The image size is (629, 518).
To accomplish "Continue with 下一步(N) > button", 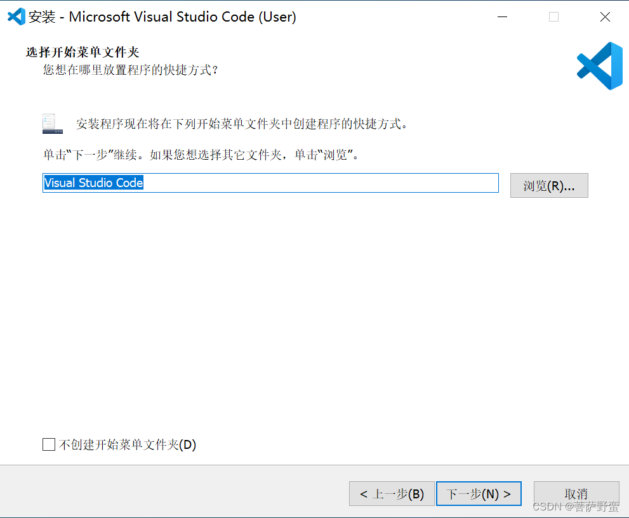I will click(479, 493).
